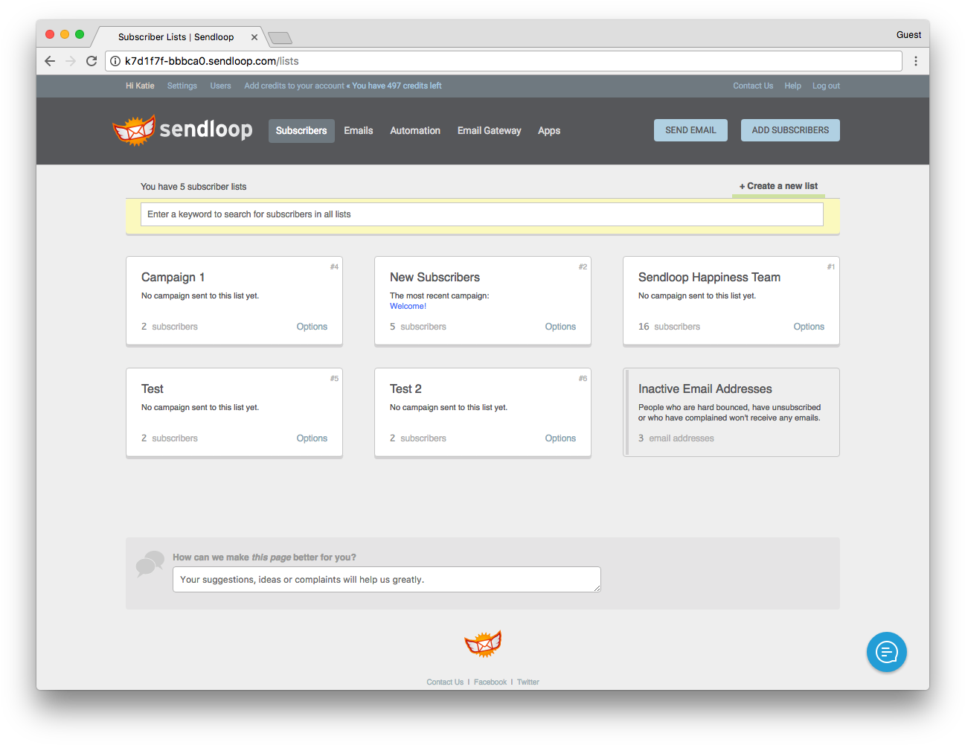This screenshot has height=745, width=965.
Task: Switch to the Apps tab
Action: (x=549, y=130)
